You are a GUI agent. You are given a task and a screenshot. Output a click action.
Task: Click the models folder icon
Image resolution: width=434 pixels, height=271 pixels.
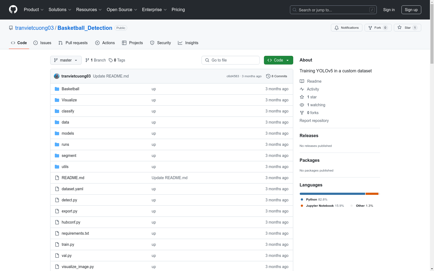click(x=57, y=133)
